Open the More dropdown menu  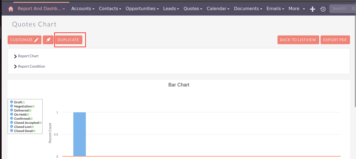[297, 9]
